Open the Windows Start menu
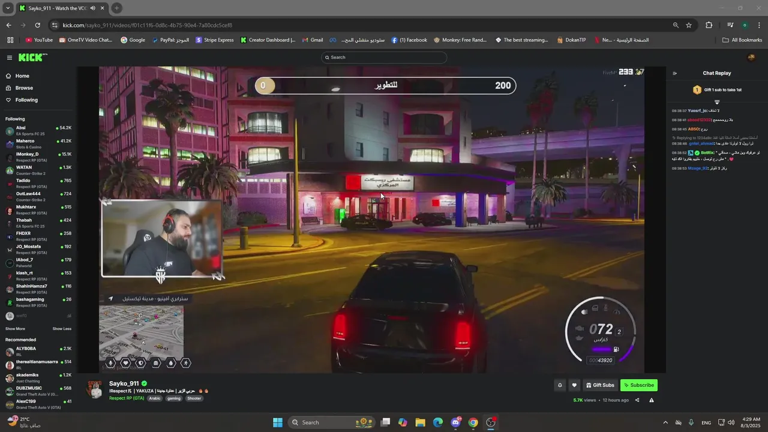Screen dimensions: 768x432 [x=278, y=422]
